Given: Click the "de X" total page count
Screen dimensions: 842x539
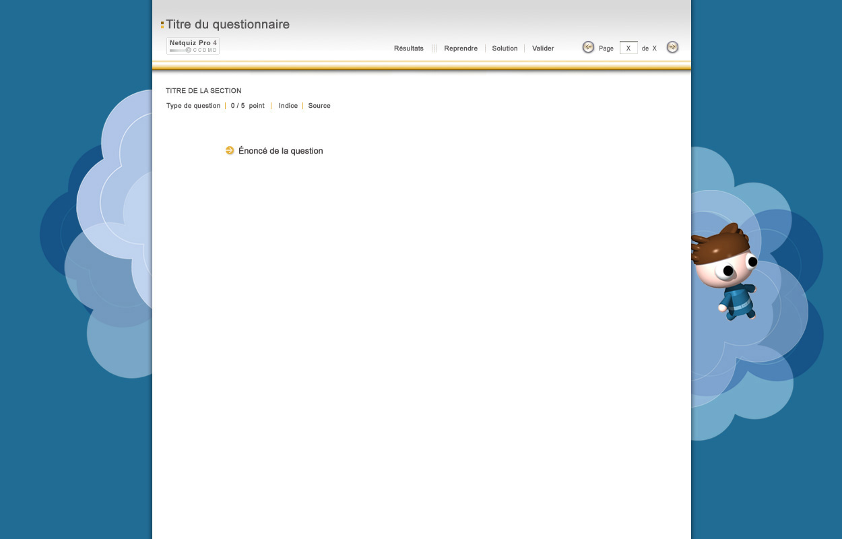Looking at the screenshot, I should coord(649,49).
